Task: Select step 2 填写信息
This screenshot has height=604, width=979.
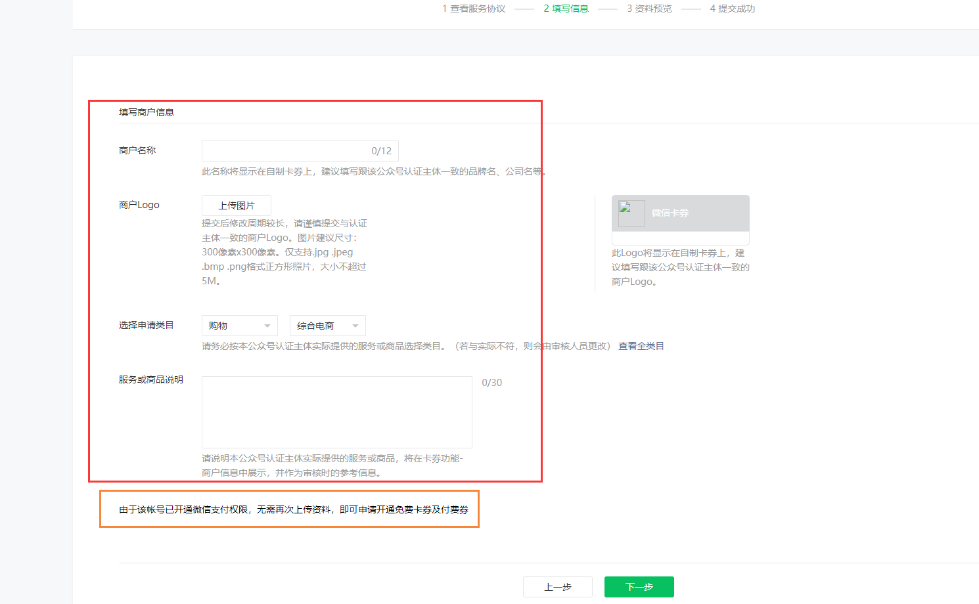Action: pos(566,9)
